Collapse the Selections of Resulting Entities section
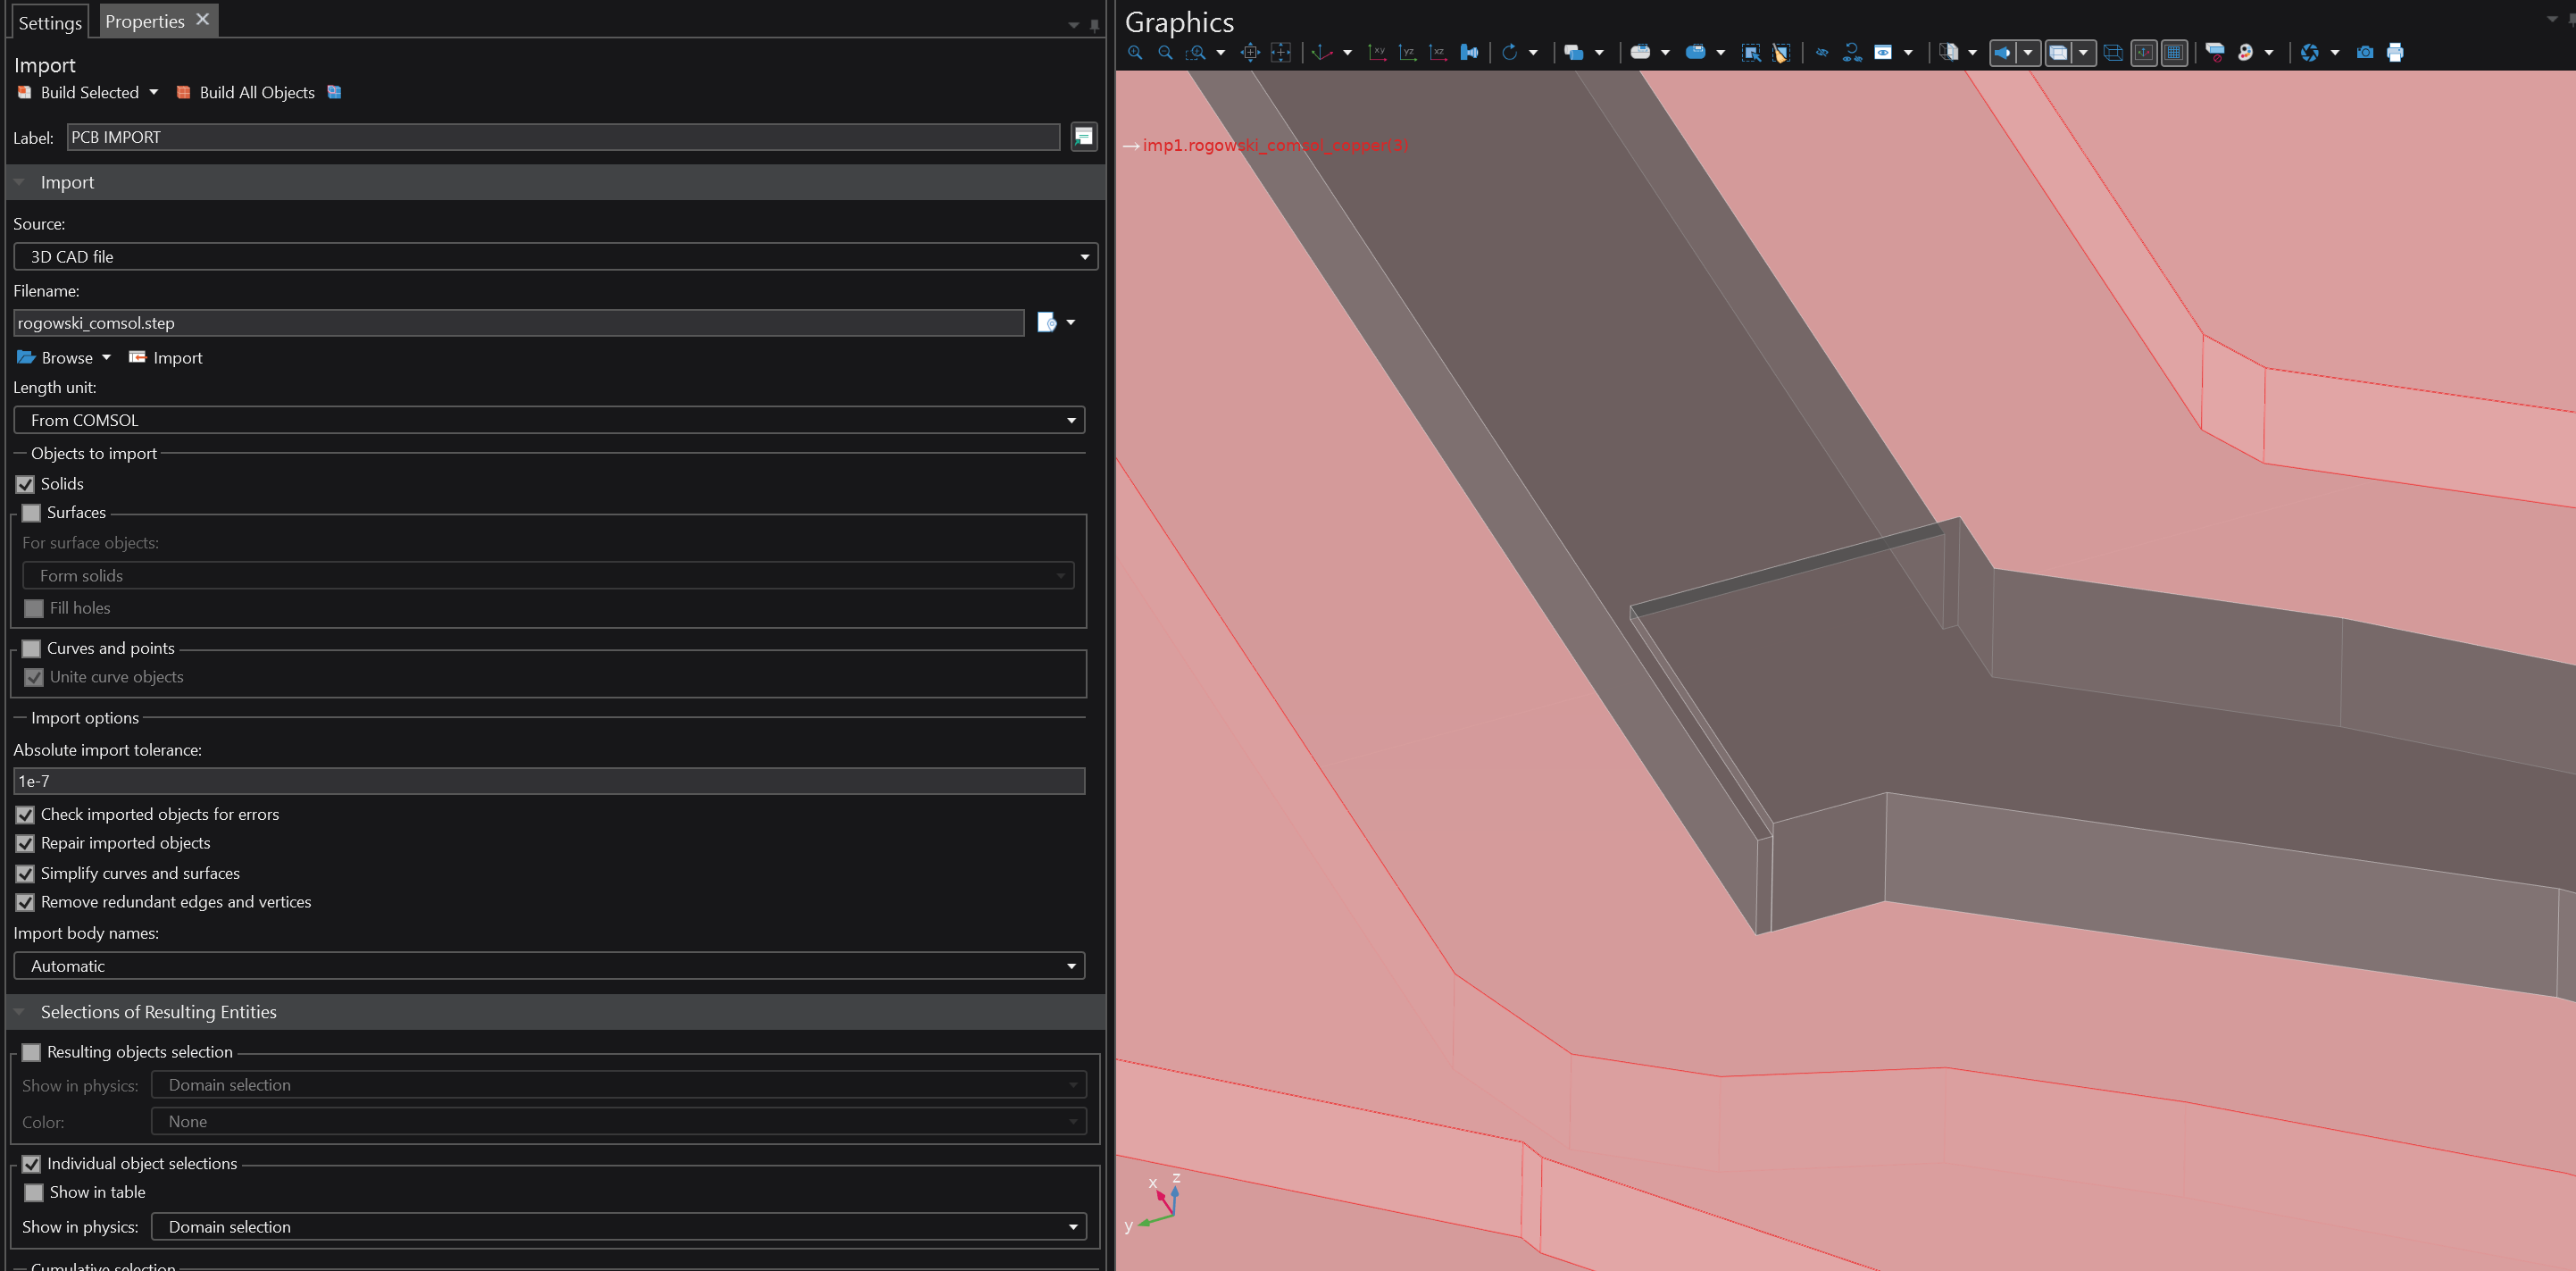This screenshot has height=1271, width=2576. [19, 1012]
